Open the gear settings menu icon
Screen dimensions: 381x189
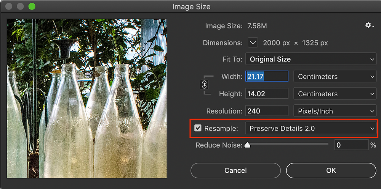(369, 25)
